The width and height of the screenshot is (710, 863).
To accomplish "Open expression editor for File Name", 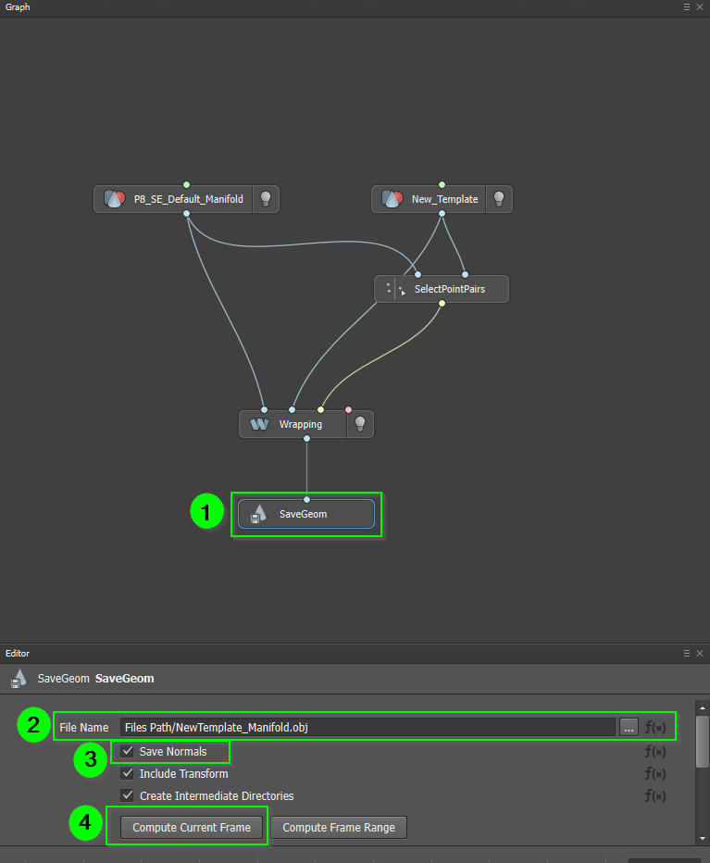I will pyautogui.click(x=655, y=727).
